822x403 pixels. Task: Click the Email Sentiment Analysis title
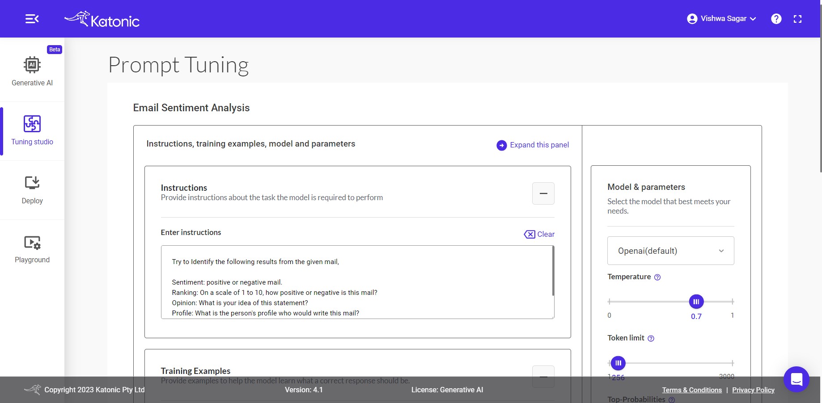click(191, 108)
